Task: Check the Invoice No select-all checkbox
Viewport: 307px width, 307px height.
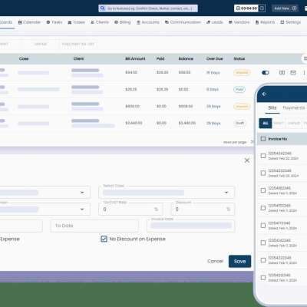Action: tap(263, 139)
